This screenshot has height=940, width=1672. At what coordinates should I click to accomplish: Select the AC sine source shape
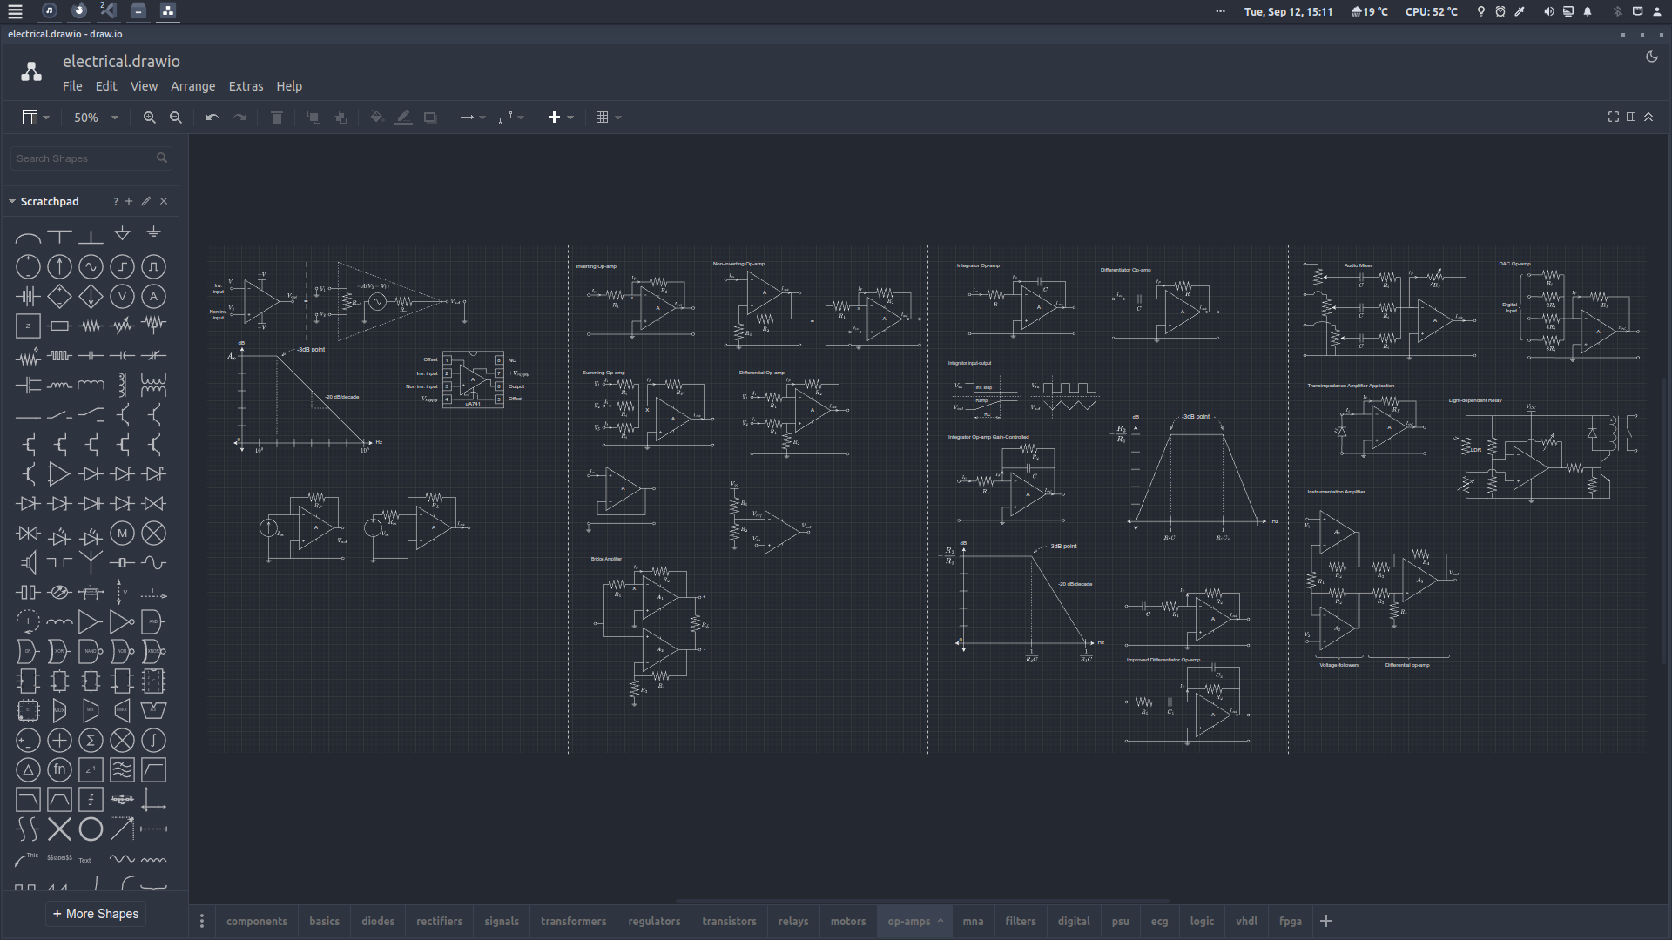(x=91, y=267)
